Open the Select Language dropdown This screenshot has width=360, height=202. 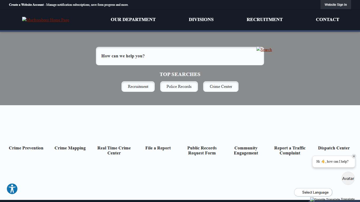click(313, 192)
